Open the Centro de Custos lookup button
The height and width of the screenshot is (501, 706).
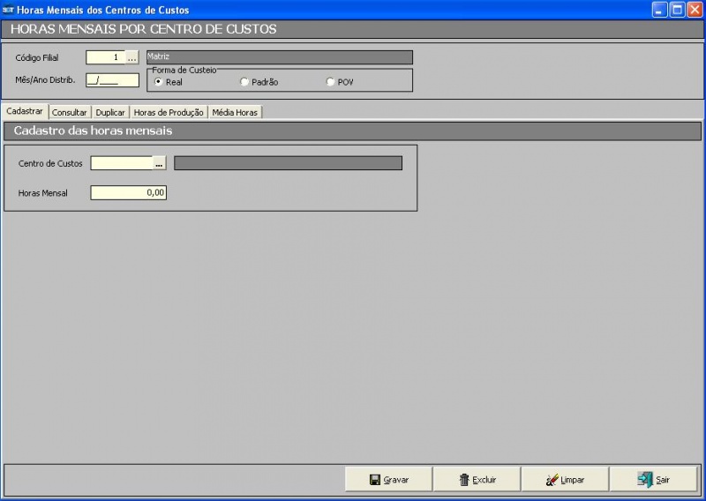tap(160, 163)
